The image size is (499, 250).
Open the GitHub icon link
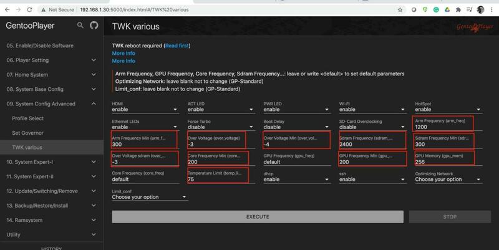(94, 26)
